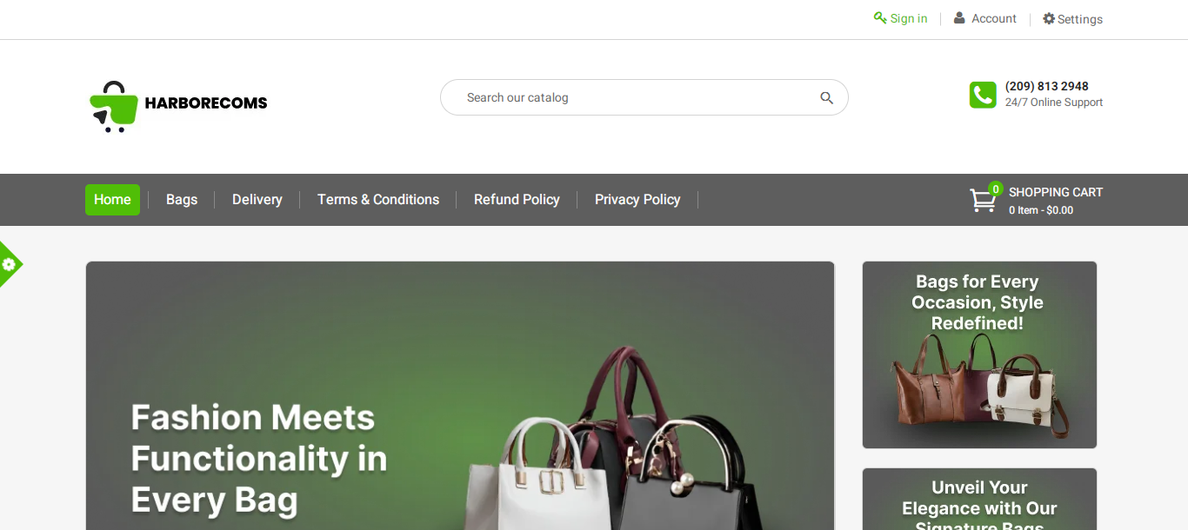View the Refund Policy page
Screen dimensions: 1188x530
point(517,200)
